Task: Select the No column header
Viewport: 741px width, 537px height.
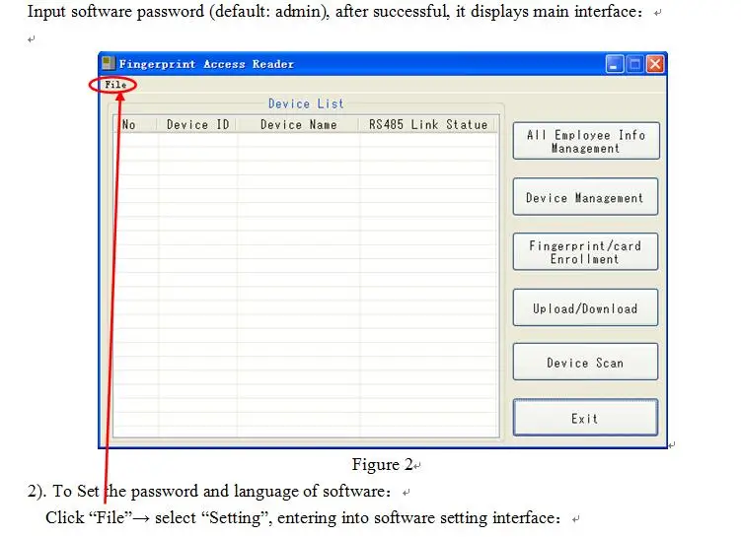Action: click(135, 125)
